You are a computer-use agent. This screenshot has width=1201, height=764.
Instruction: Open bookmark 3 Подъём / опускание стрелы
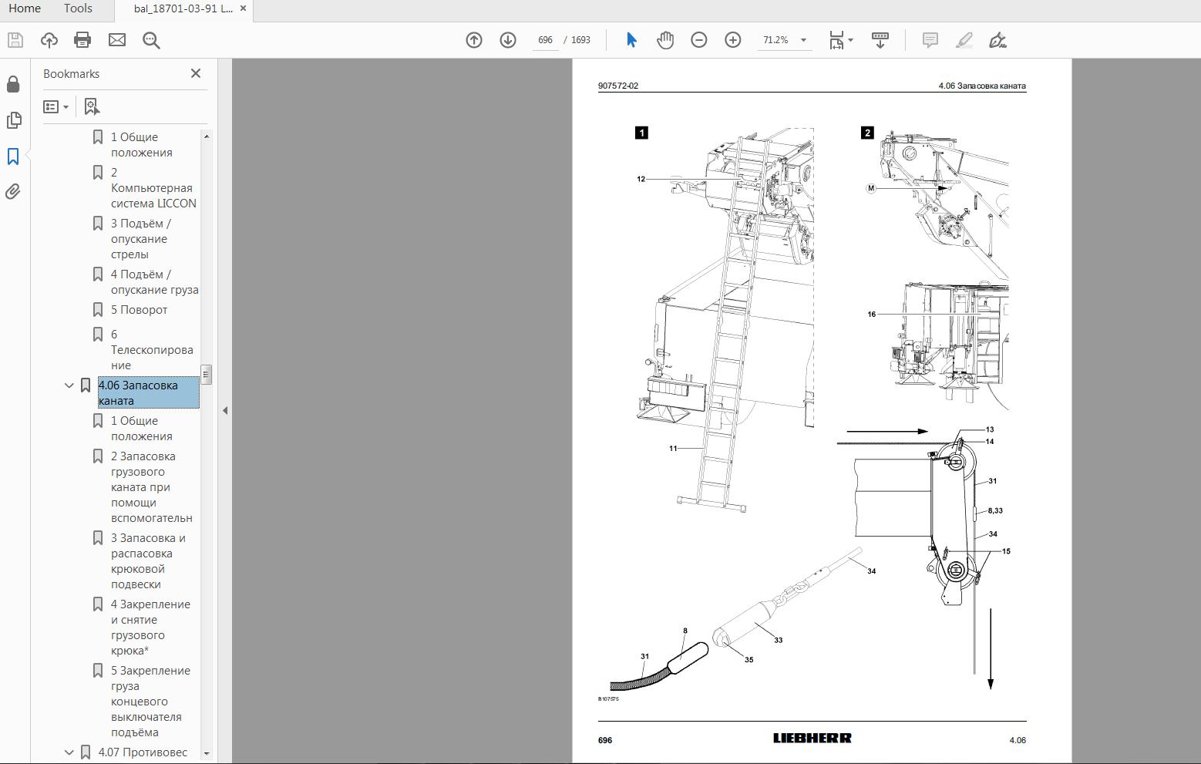tap(141, 239)
